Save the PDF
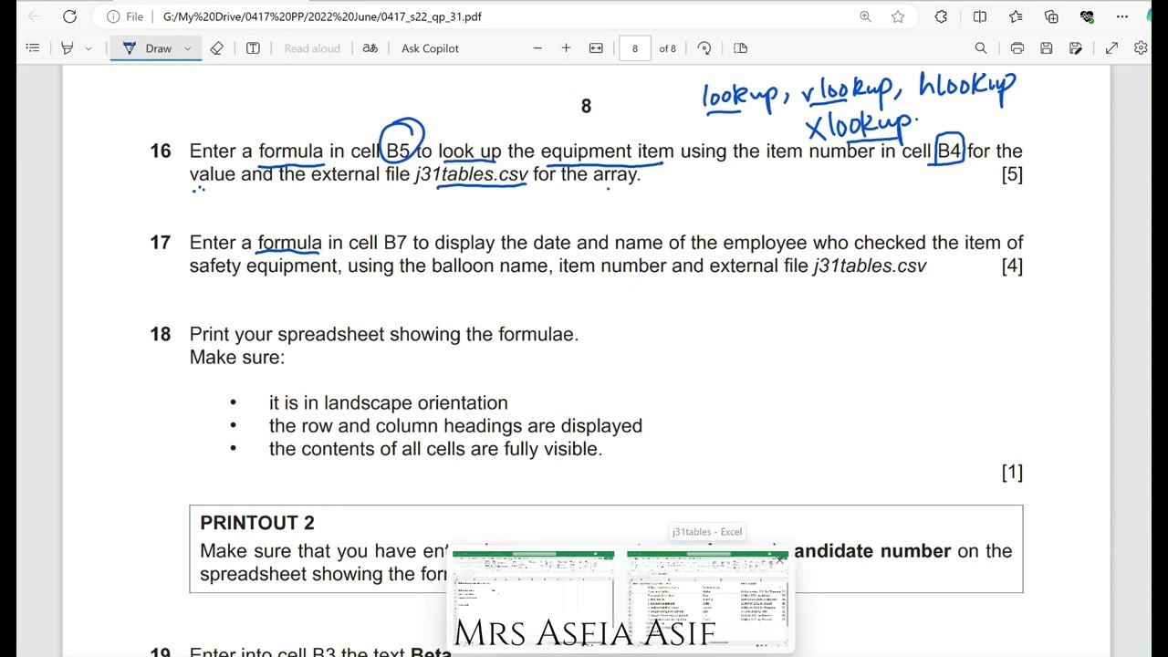Viewport: 1168px width, 657px height. [x=1047, y=48]
